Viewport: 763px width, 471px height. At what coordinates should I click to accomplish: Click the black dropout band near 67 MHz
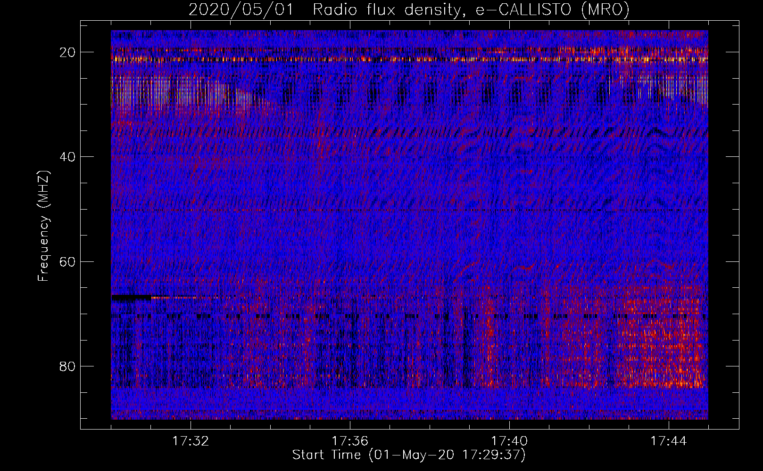click(132, 298)
